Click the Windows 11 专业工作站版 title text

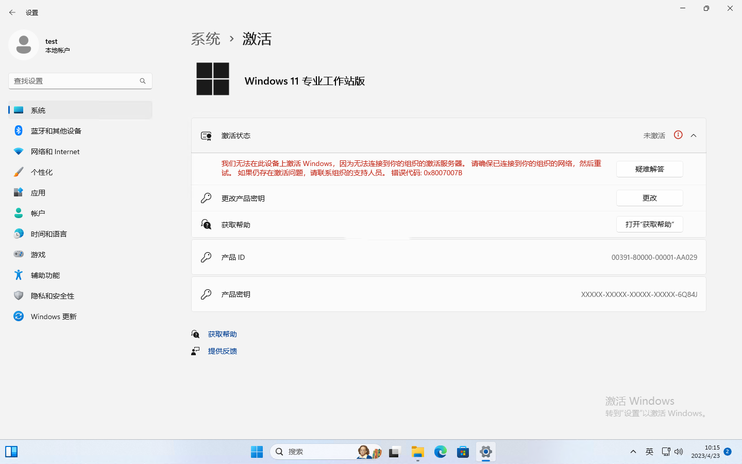305,81
